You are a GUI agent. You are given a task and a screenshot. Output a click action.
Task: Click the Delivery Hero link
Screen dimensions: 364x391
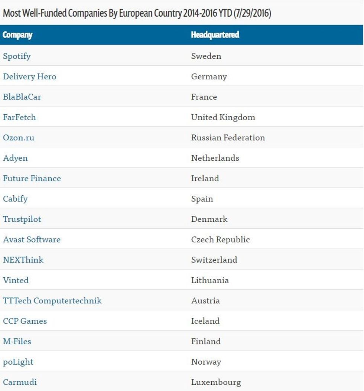(30, 76)
